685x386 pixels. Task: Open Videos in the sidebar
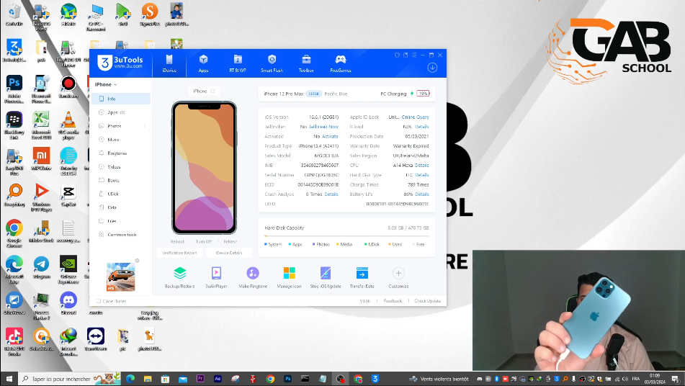click(x=121, y=166)
